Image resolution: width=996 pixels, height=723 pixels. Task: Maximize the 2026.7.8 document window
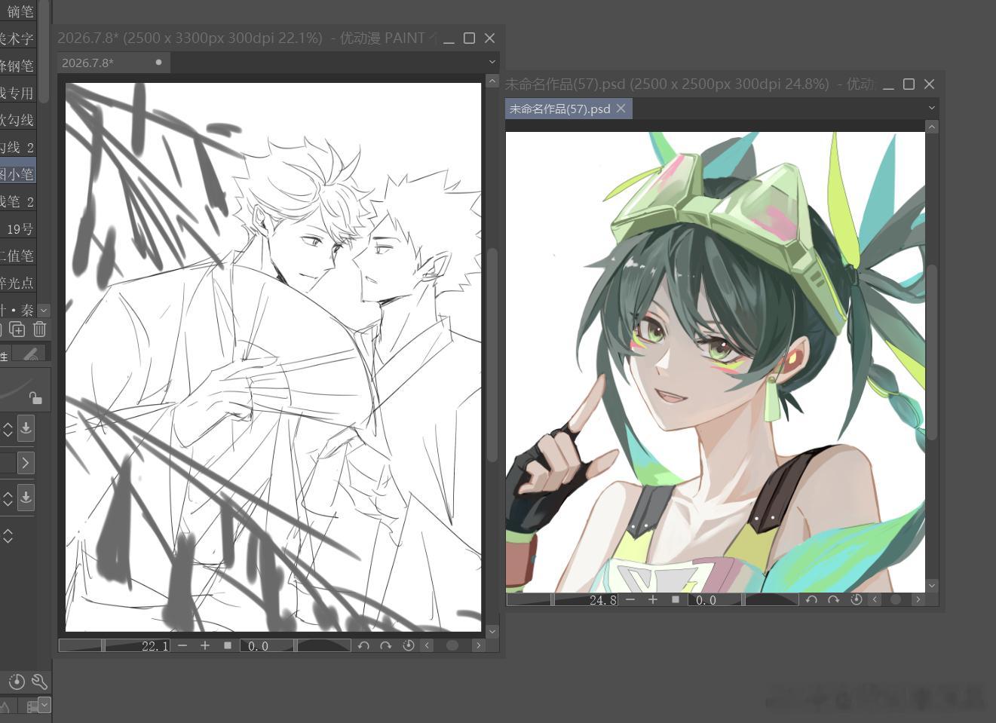point(469,38)
